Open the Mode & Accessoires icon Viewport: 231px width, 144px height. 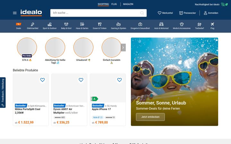(x=182, y=24)
